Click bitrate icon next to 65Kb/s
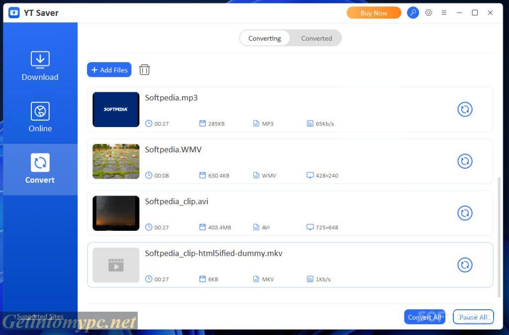This screenshot has width=509, height=335. 310,124
